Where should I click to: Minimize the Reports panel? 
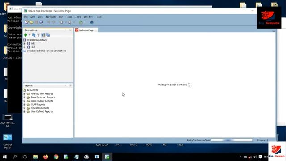click(x=71, y=85)
